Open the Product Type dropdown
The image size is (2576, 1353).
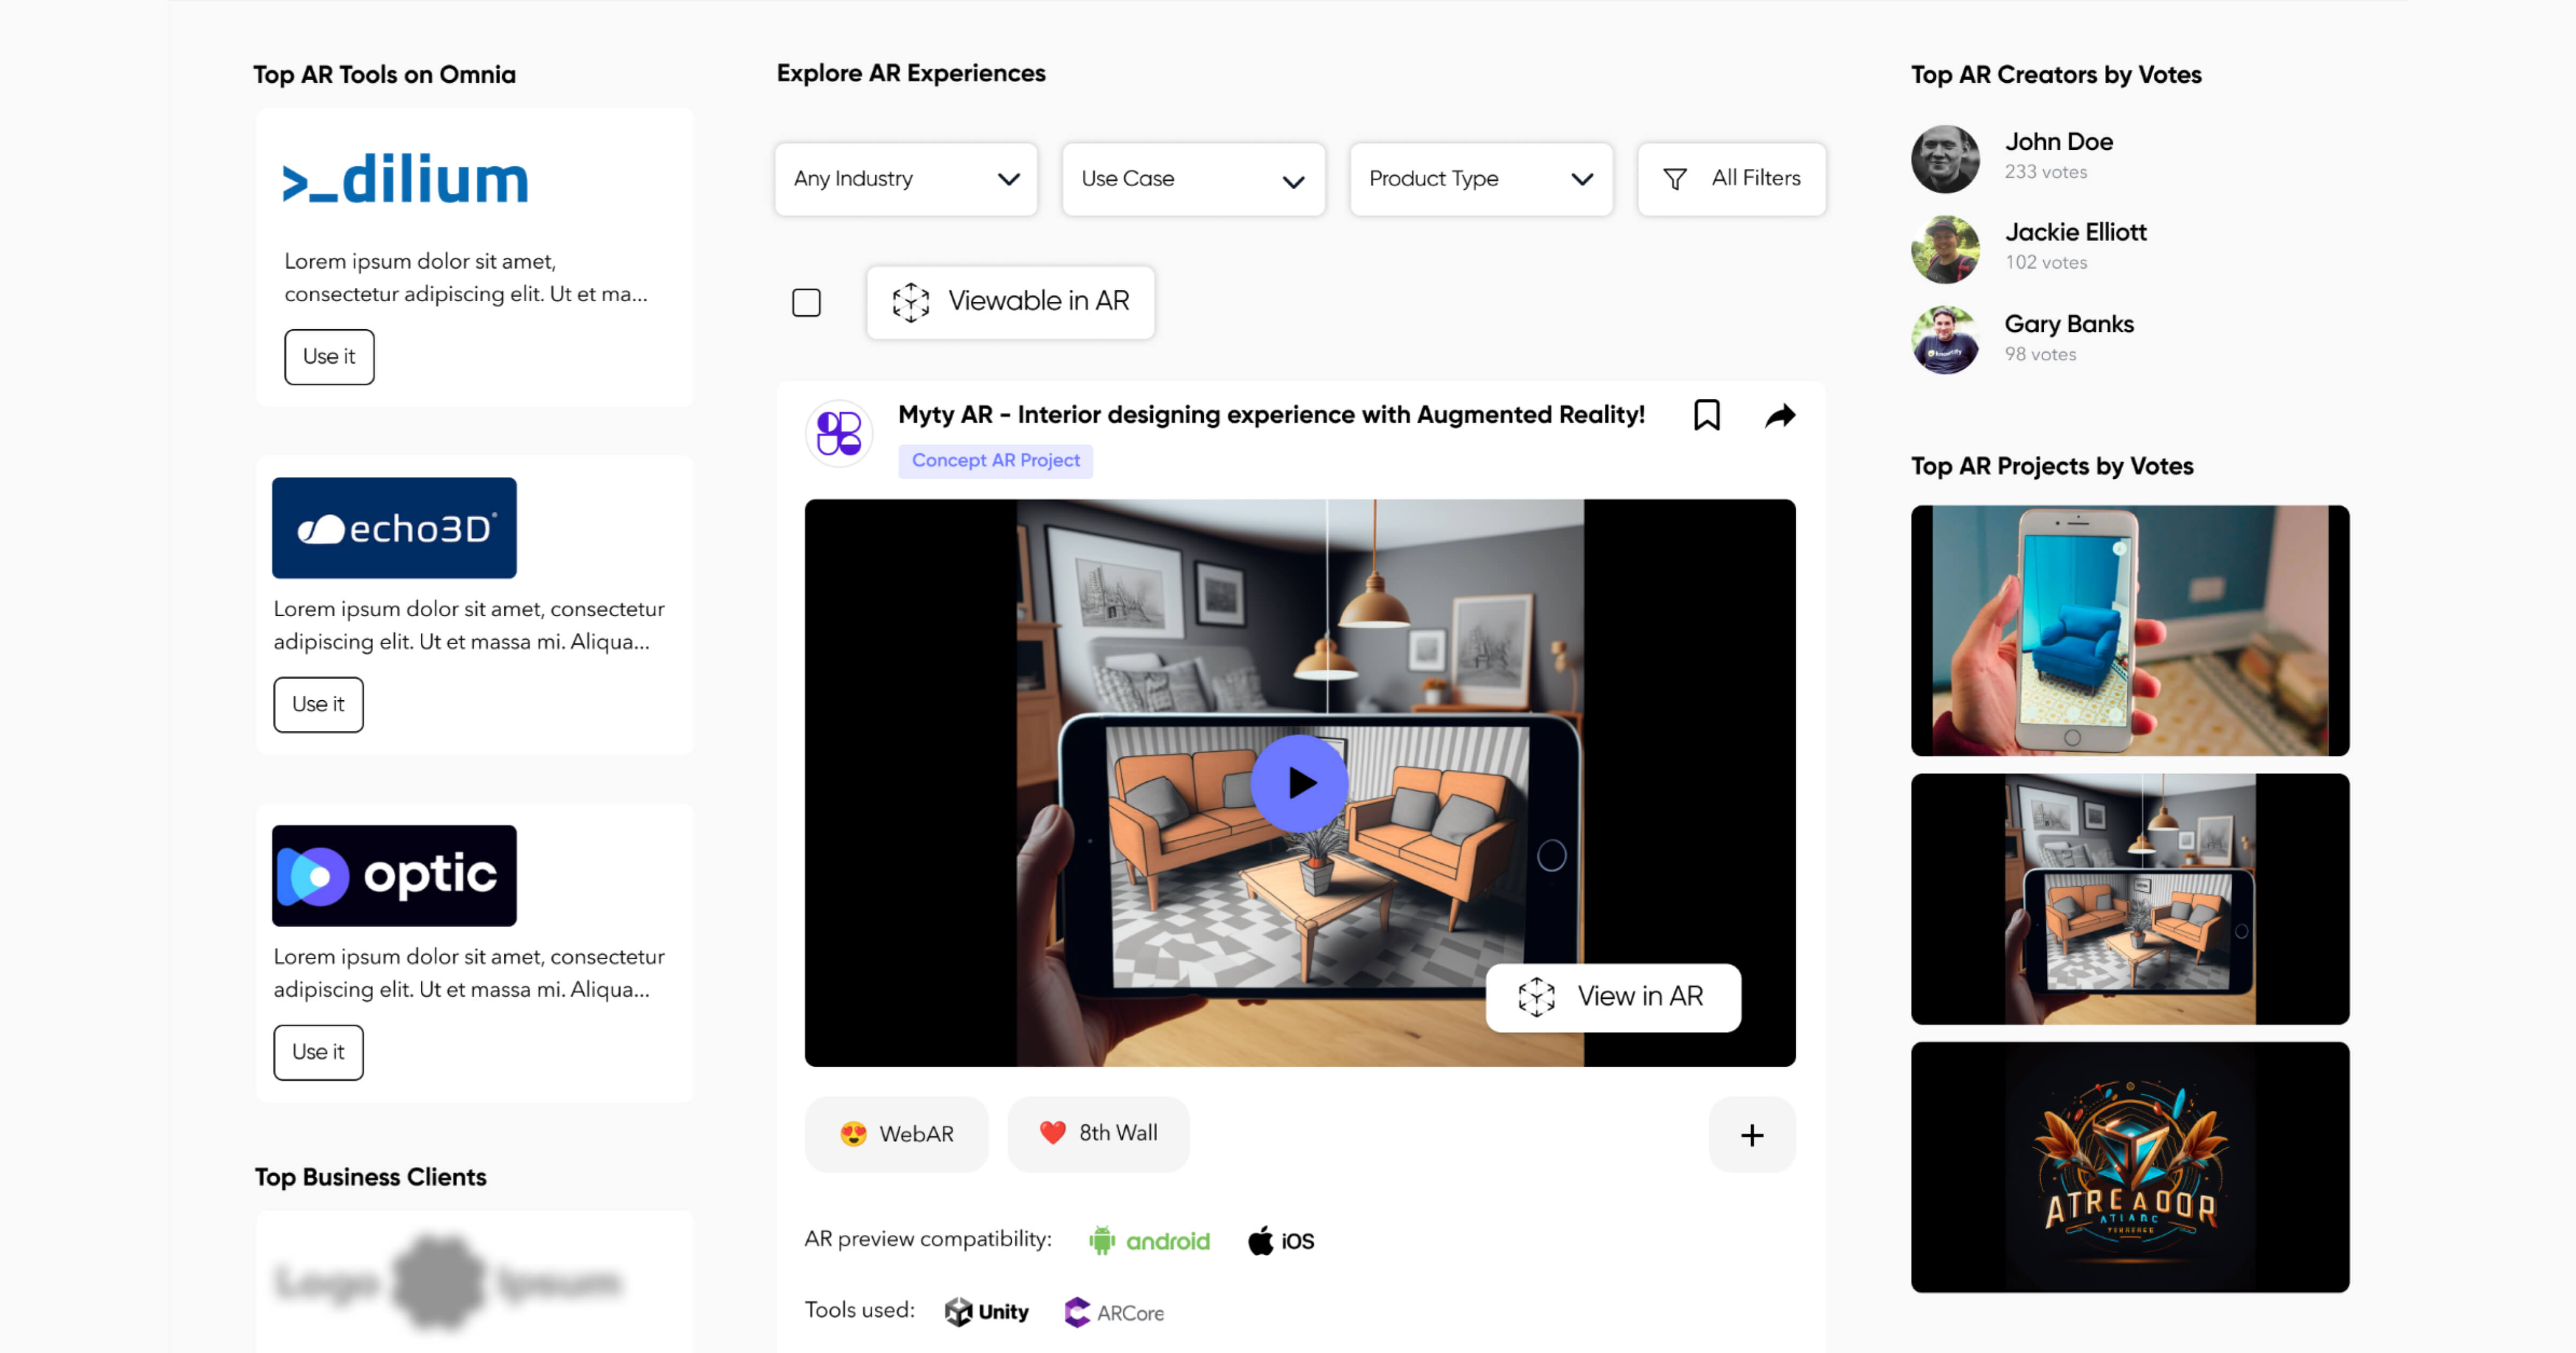pos(1480,179)
